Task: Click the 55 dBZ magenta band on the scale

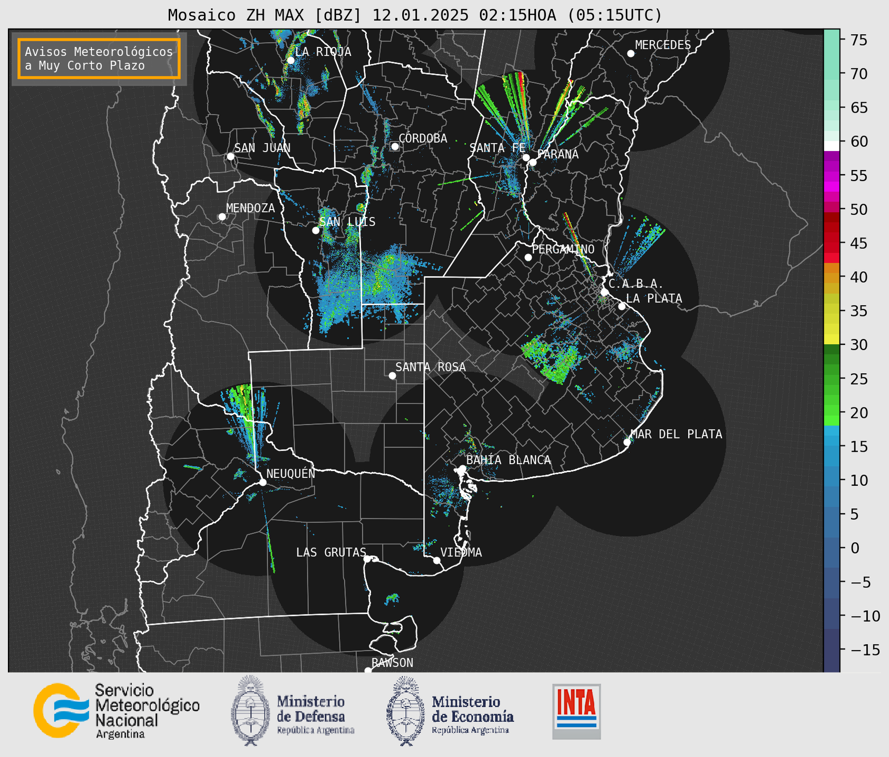Action: pos(832,175)
